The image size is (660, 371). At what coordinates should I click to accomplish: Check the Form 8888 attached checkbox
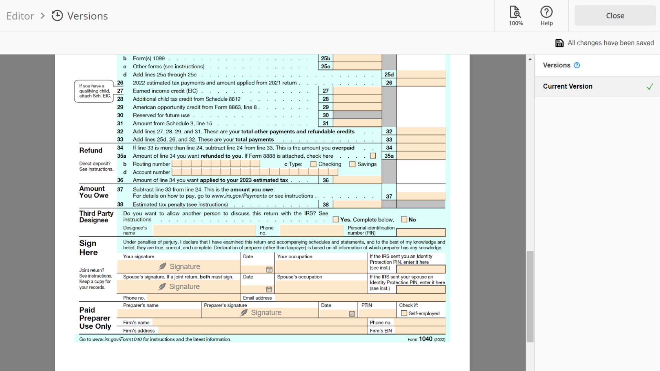(x=373, y=156)
